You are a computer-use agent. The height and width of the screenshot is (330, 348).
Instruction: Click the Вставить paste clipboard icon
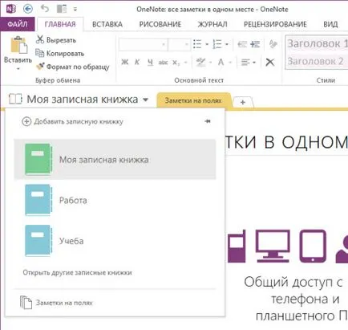click(18, 45)
